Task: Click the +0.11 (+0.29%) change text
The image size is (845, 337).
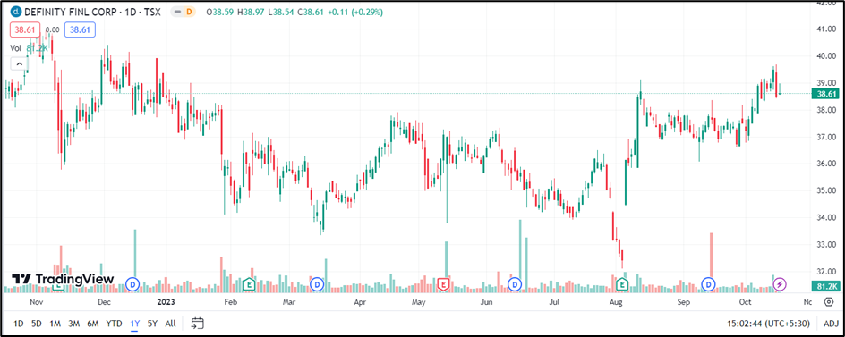Action: [x=354, y=12]
